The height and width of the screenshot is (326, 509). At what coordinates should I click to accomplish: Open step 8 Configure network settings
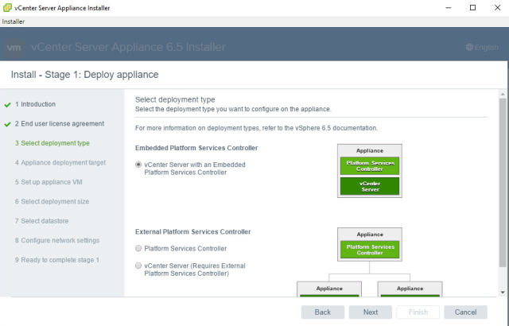57,240
